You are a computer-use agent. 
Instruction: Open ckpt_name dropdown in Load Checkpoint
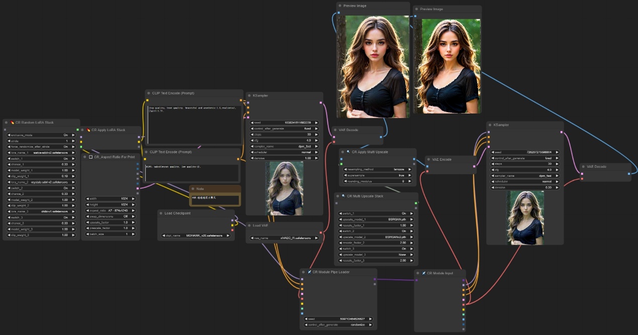tap(196, 235)
